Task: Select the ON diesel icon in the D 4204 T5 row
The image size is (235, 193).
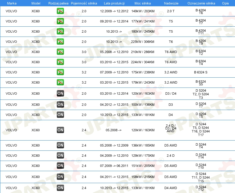Action: 60,115
